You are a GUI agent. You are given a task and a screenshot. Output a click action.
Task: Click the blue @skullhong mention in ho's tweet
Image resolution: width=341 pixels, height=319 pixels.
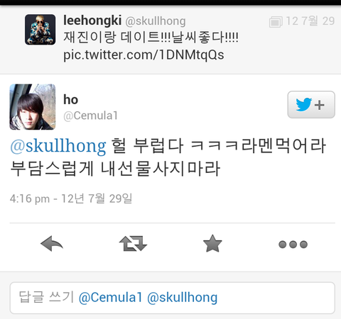58,146
